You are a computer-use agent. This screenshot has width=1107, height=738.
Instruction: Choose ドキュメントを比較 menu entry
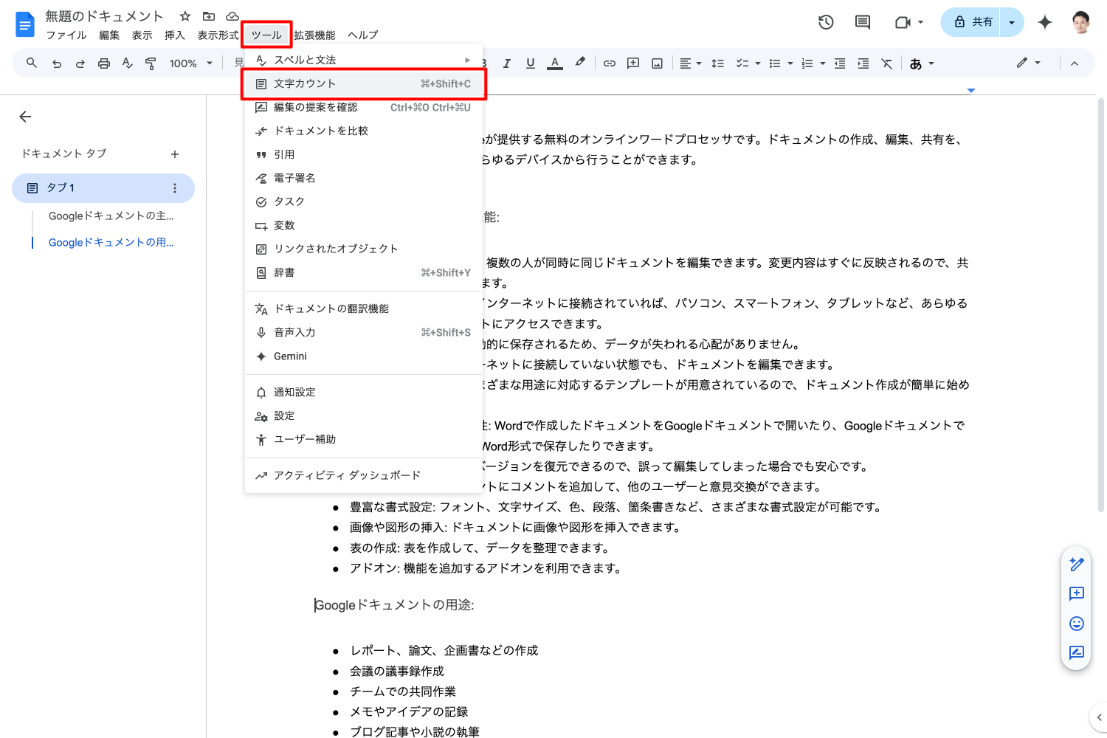pos(364,131)
